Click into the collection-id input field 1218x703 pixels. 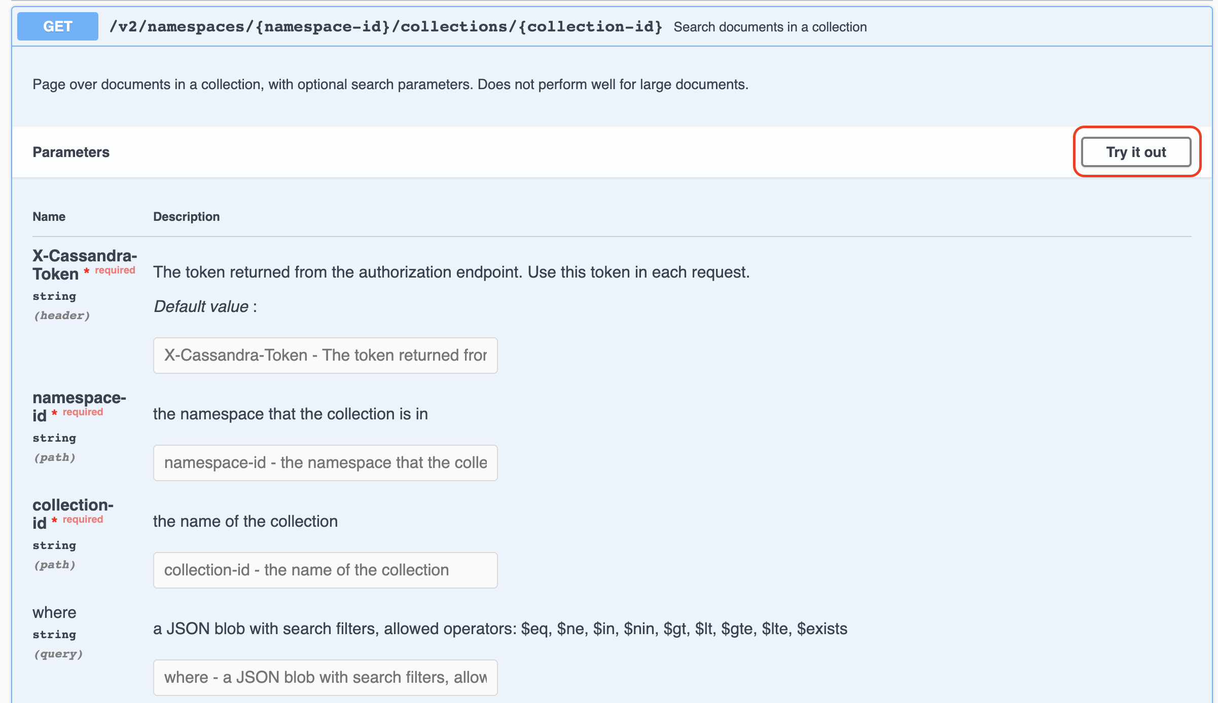click(x=325, y=570)
